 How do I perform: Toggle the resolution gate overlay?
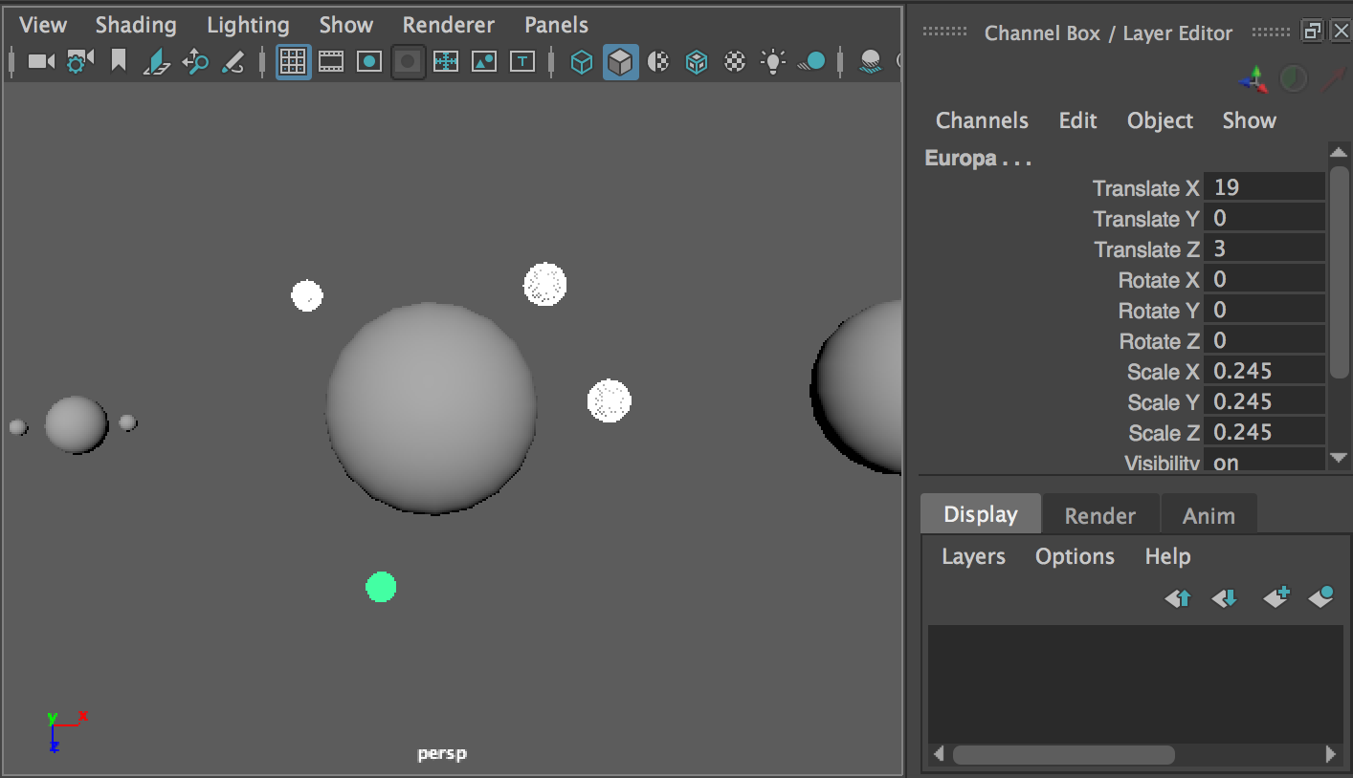(369, 60)
